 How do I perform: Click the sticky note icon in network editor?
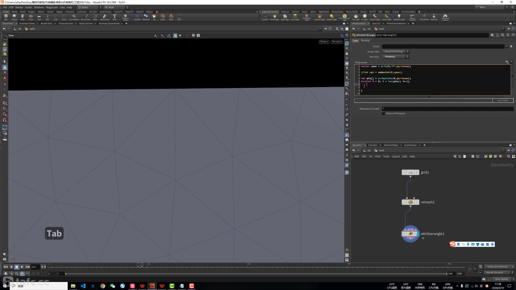click(490, 157)
